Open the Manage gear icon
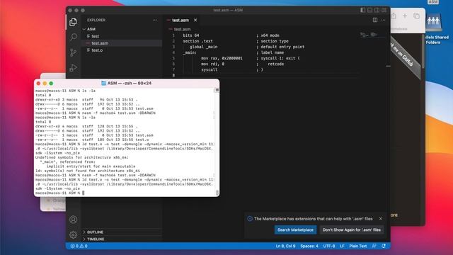 (x=74, y=234)
